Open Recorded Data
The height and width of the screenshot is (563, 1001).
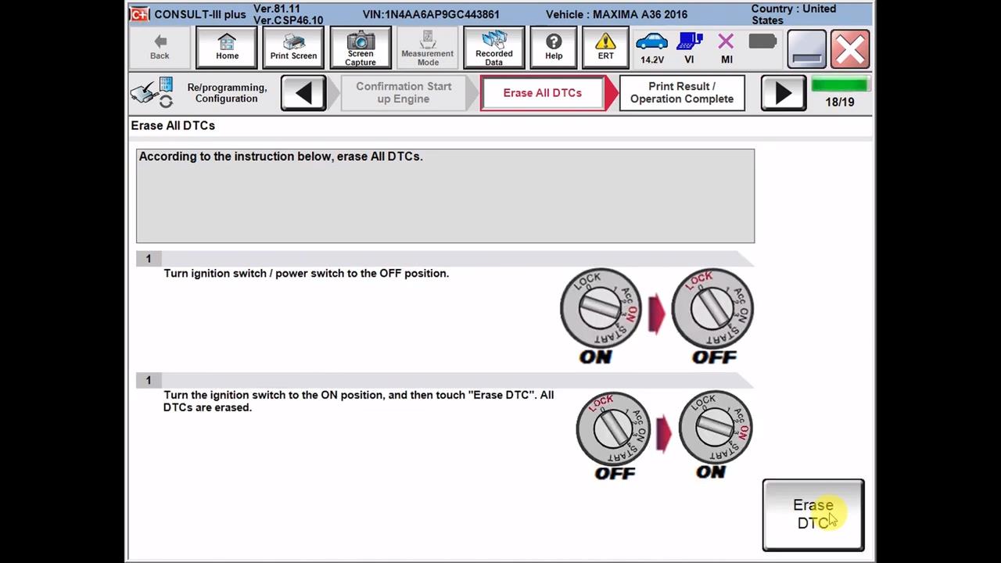click(x=494, y=48)
